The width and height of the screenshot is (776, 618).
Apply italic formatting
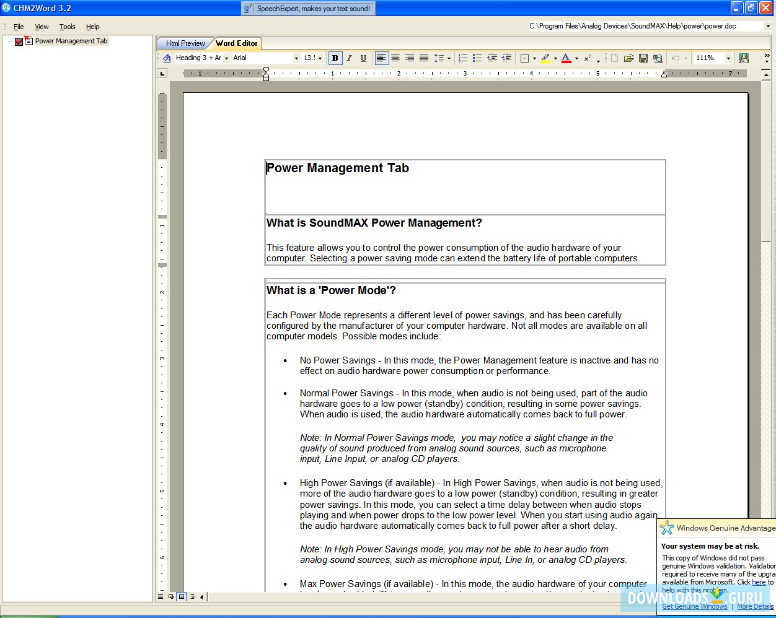(349, 58)
